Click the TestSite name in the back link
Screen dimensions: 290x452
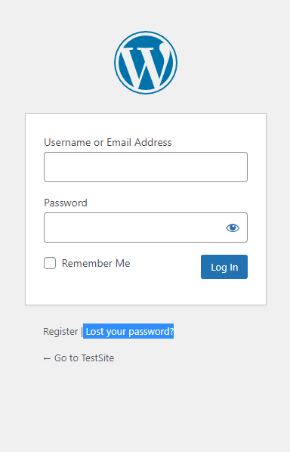click(x=97, y=358)
